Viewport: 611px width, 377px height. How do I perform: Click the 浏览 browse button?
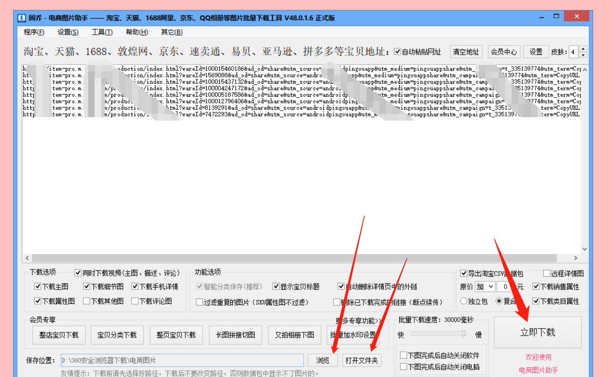coord(323,360)
